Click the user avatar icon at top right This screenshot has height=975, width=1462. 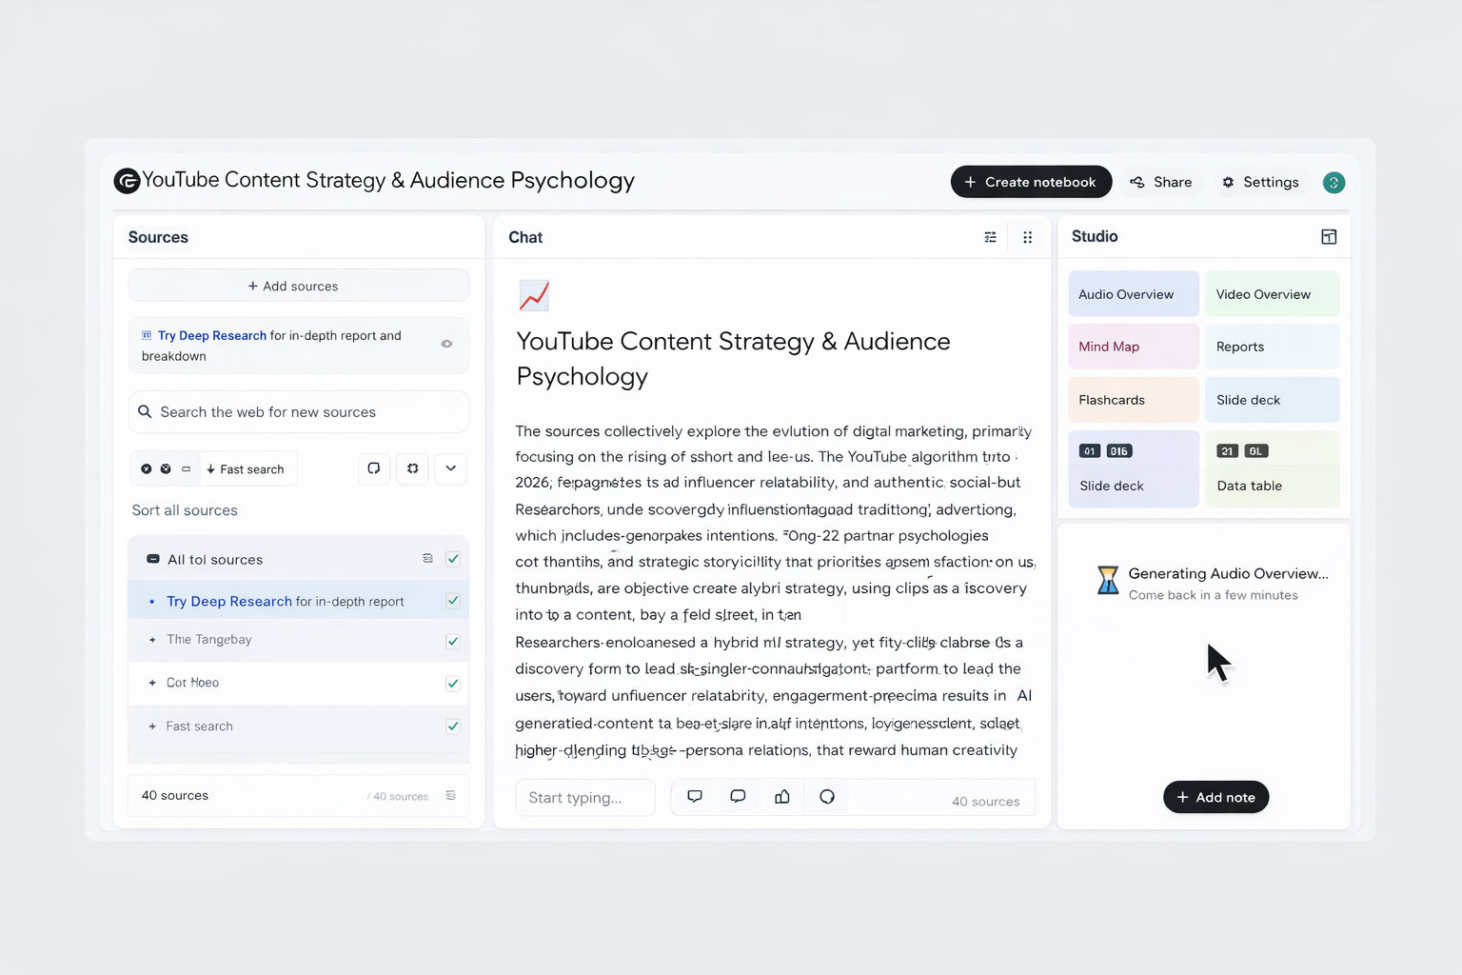pos(1334,182)
